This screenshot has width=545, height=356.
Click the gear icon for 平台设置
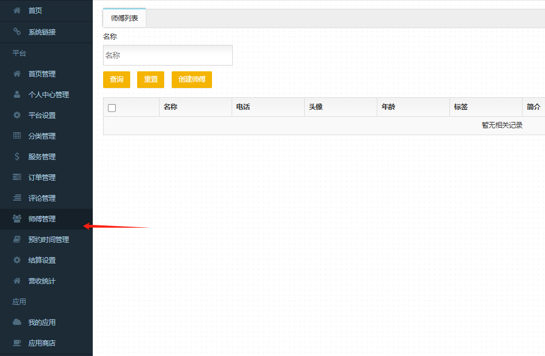(17, 116)
